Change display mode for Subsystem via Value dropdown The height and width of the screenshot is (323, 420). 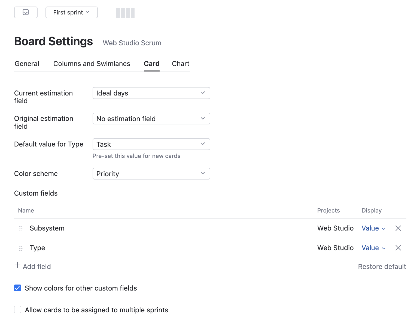click(x=373, y=228)
